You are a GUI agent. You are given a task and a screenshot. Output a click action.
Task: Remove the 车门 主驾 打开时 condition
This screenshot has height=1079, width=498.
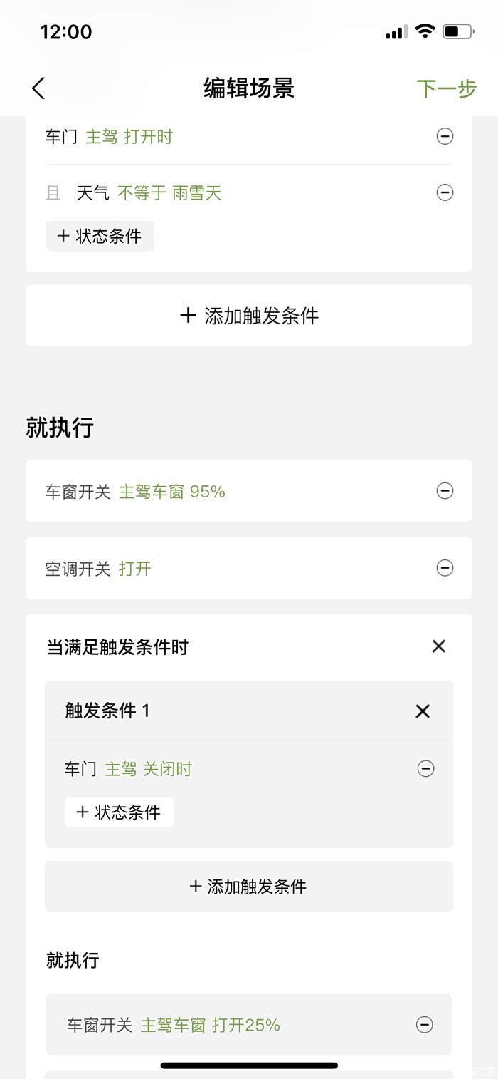(x=445, y=136)
